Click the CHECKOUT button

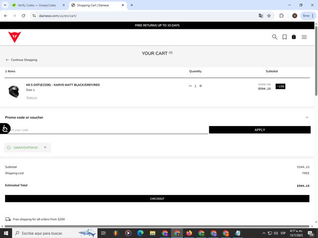click(157, 198)
